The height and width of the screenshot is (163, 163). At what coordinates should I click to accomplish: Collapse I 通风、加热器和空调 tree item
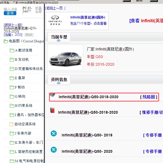[29, 115]
